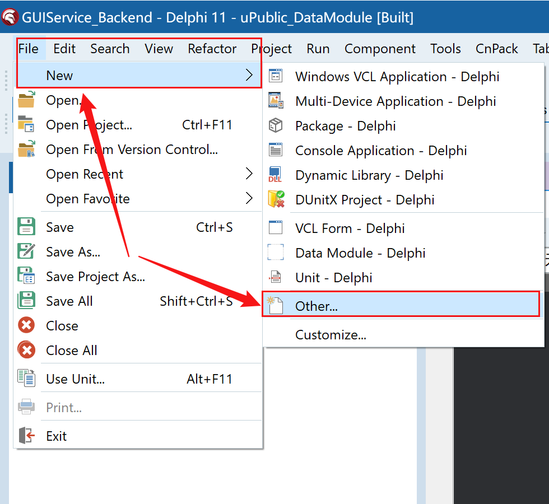
Task: Choose Open Project... menu entry
Action: coord(139,124)
